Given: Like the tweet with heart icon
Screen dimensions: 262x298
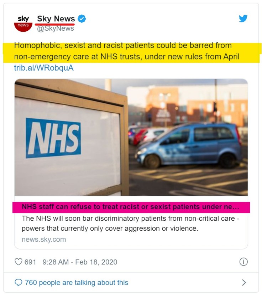Looking at the screenshot, I should tap(19, 262).
